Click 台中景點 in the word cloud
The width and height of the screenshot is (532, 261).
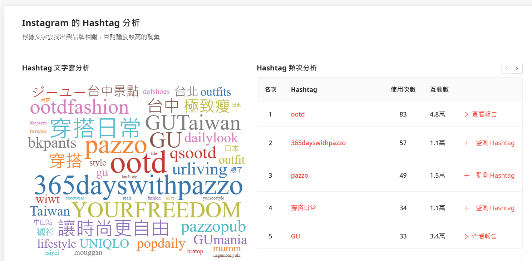[x=113, y=91]
